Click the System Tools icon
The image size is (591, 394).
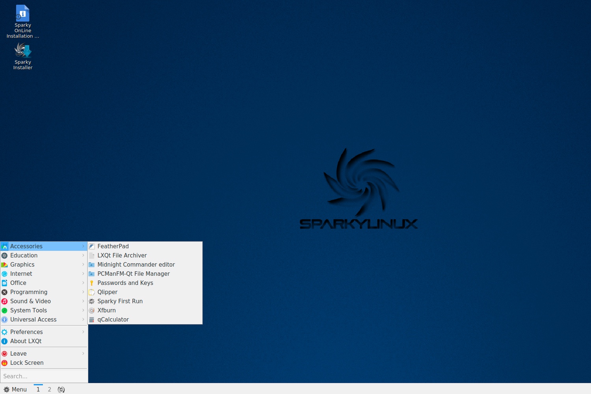(4, 310)
